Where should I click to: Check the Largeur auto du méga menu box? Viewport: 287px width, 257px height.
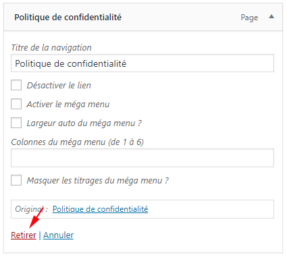tap(16, 123)
